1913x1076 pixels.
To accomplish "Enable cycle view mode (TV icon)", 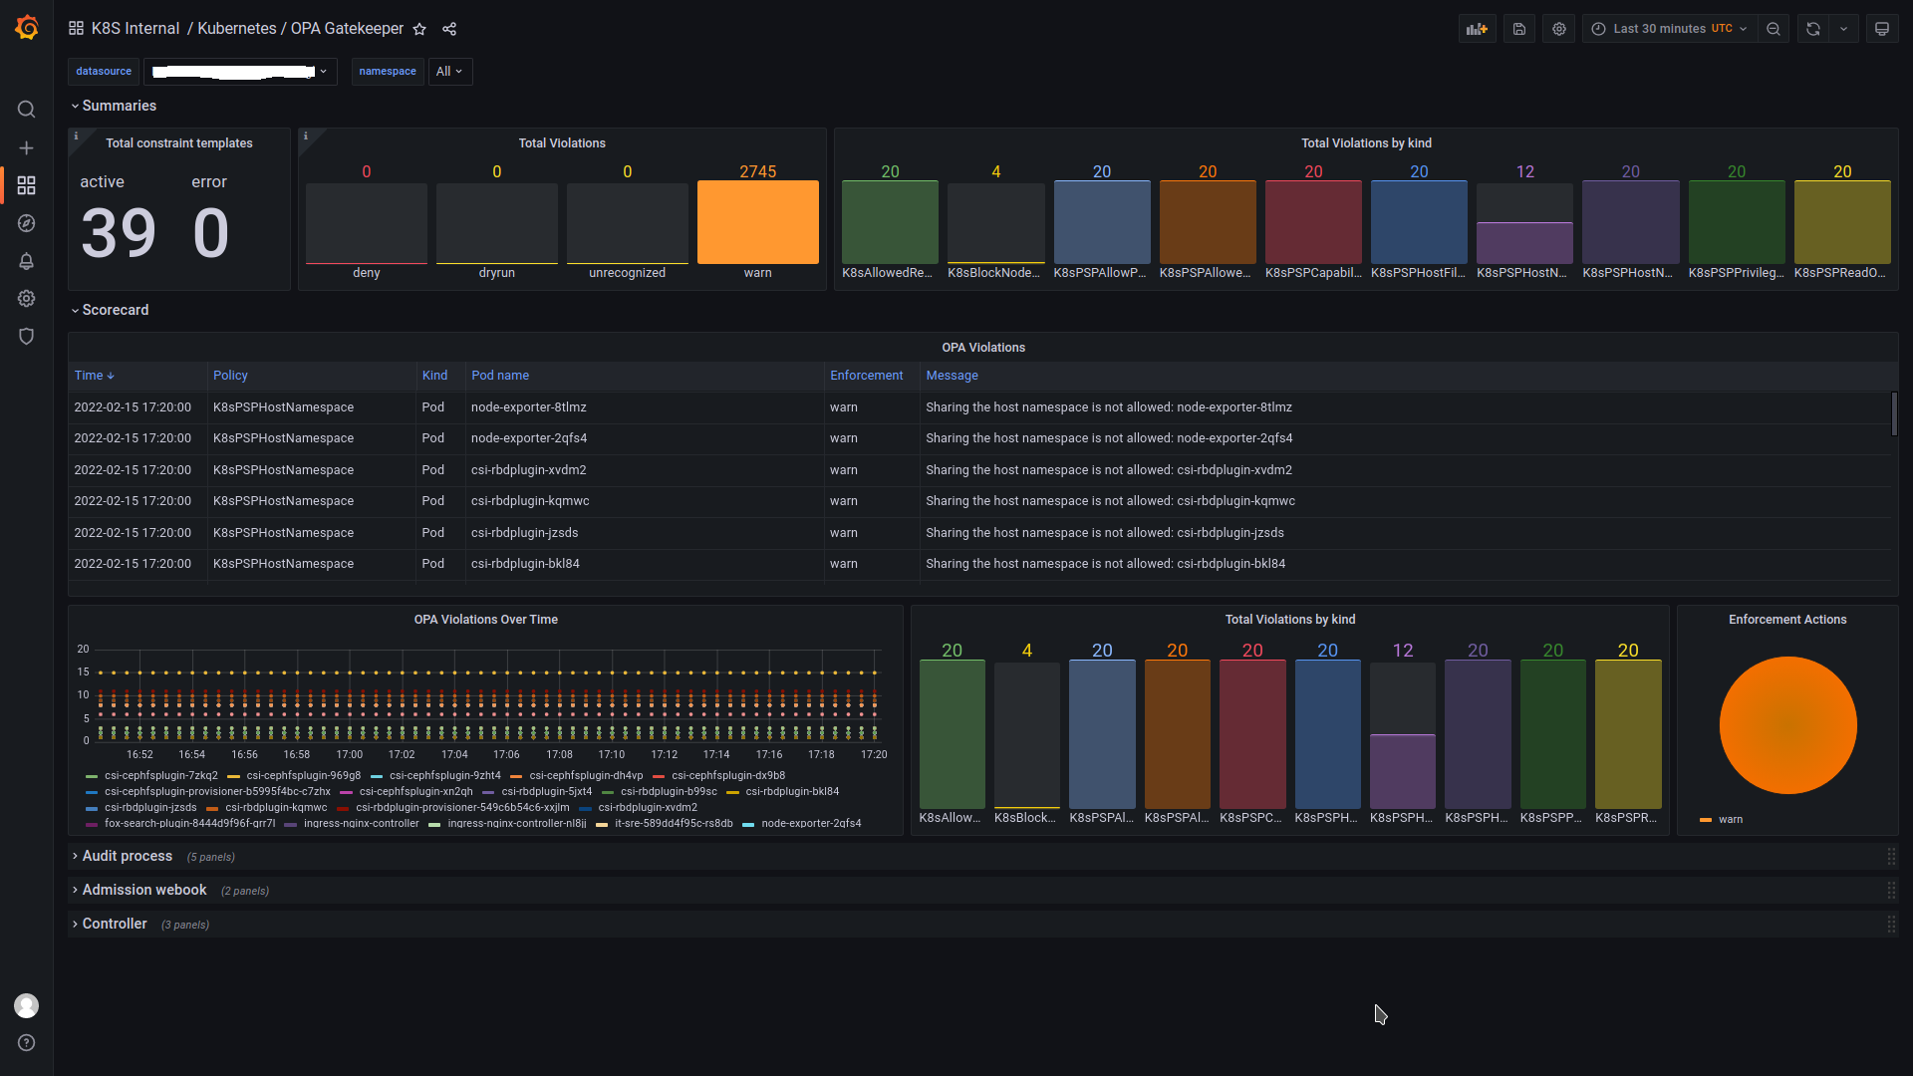I will (x=1882, y=29).
